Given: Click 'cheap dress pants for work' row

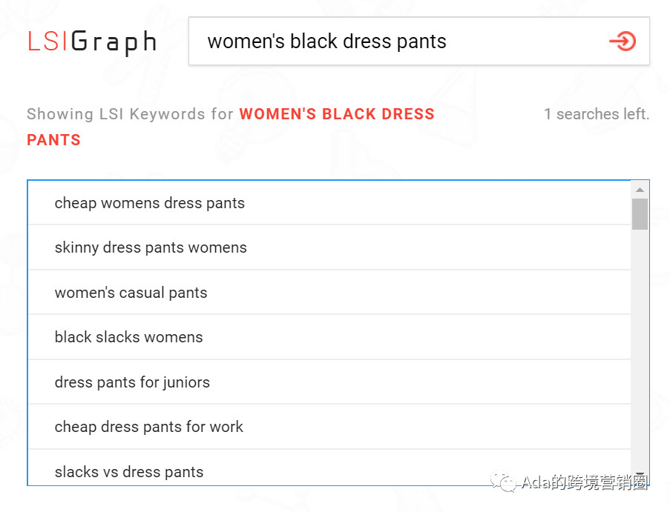Looking at the screenshot, I should pos(149,427).
